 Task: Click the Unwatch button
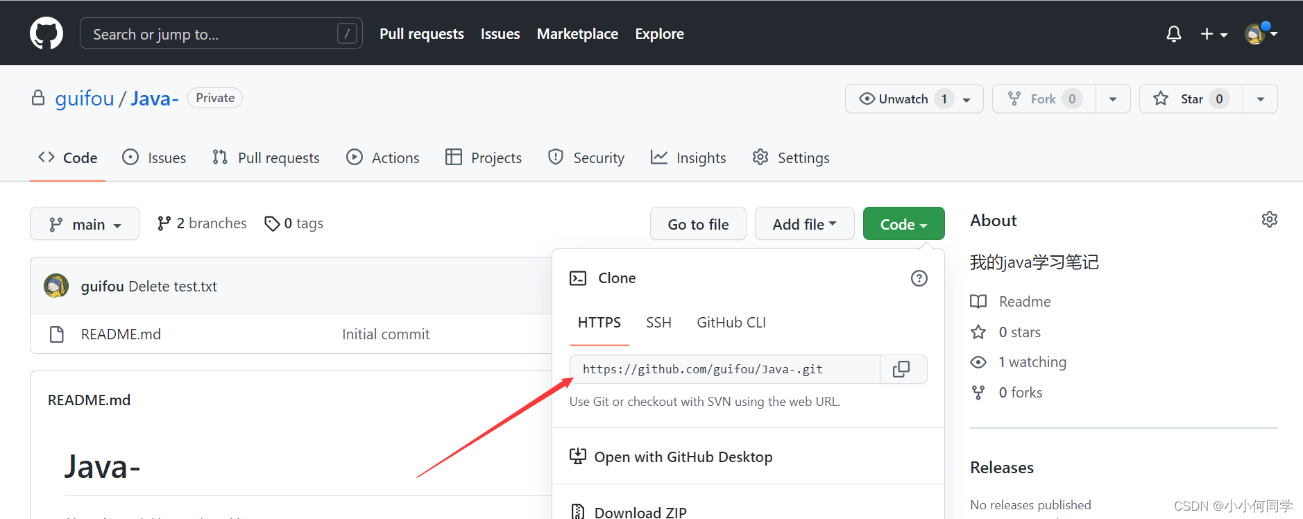[x=914, y=99]
